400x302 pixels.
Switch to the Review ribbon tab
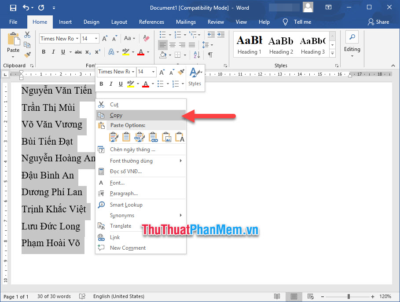tap(216, 22)
